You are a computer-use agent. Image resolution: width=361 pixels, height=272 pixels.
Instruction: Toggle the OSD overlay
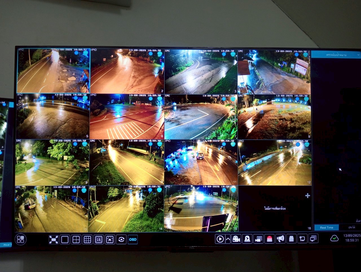click(x=133, y=240)
